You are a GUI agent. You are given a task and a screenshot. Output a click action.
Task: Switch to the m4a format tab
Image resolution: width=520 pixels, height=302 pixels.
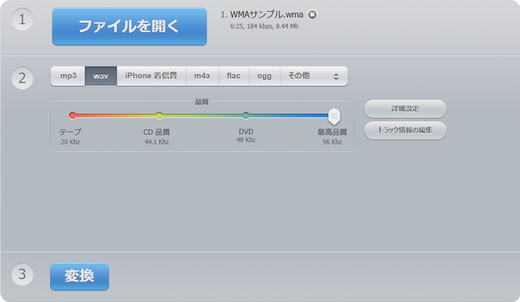coord(202,76)
